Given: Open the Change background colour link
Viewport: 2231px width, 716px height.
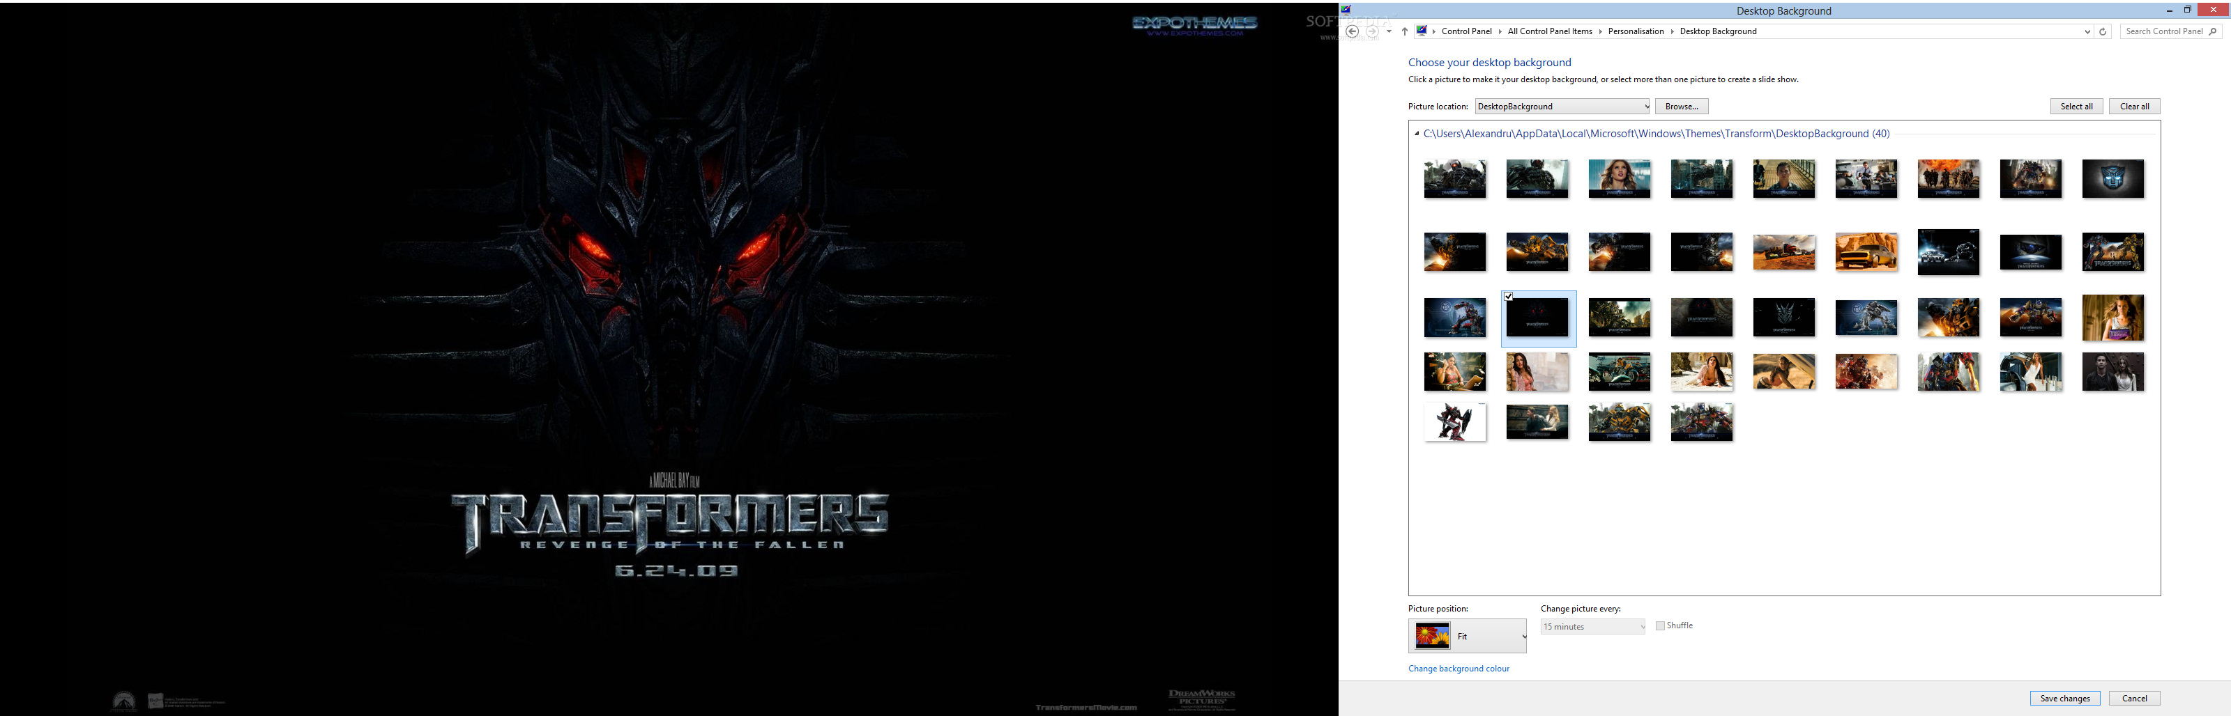Looking at the screenshot, I should click(x=1459, y=669).
